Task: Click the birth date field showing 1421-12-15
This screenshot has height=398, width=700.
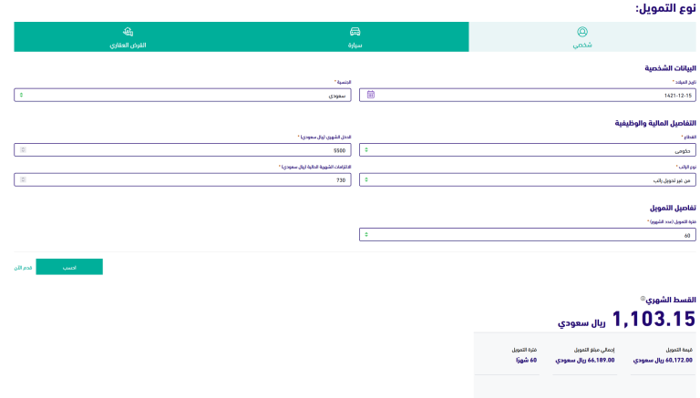Action: pyautogui.click(x=527, y=95)
